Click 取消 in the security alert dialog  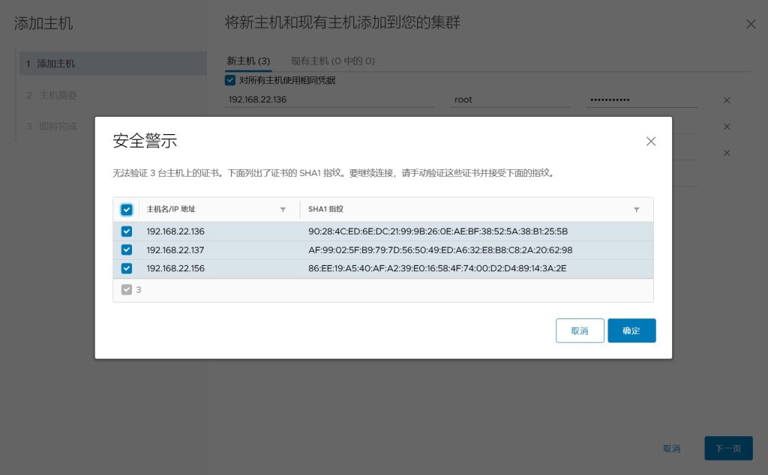tap(580, 330)
